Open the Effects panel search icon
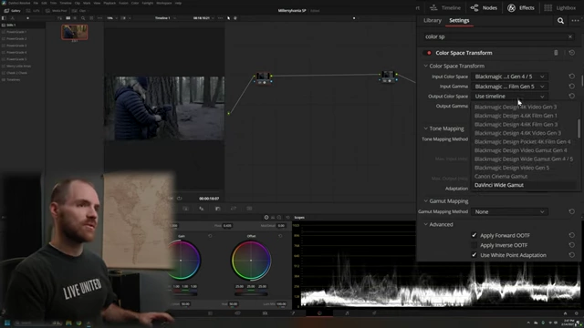This screenshot has width=584, height=328. pos(560,21)
